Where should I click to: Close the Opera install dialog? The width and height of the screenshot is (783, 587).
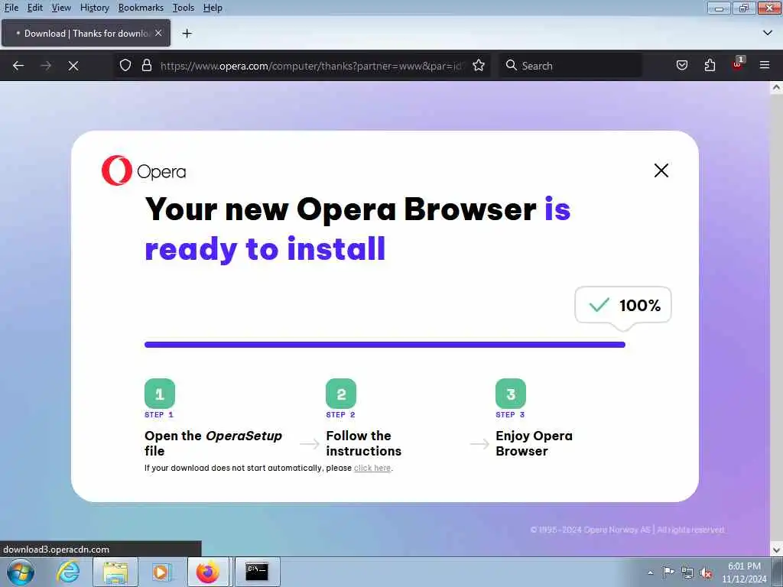pos(661,170)
